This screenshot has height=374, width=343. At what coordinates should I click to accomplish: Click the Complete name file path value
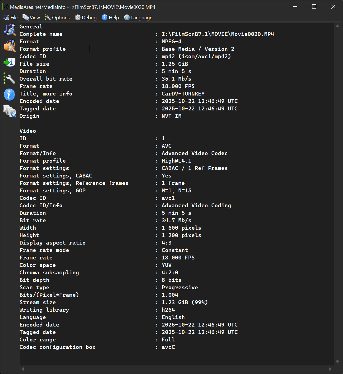[x=218, y=34]
